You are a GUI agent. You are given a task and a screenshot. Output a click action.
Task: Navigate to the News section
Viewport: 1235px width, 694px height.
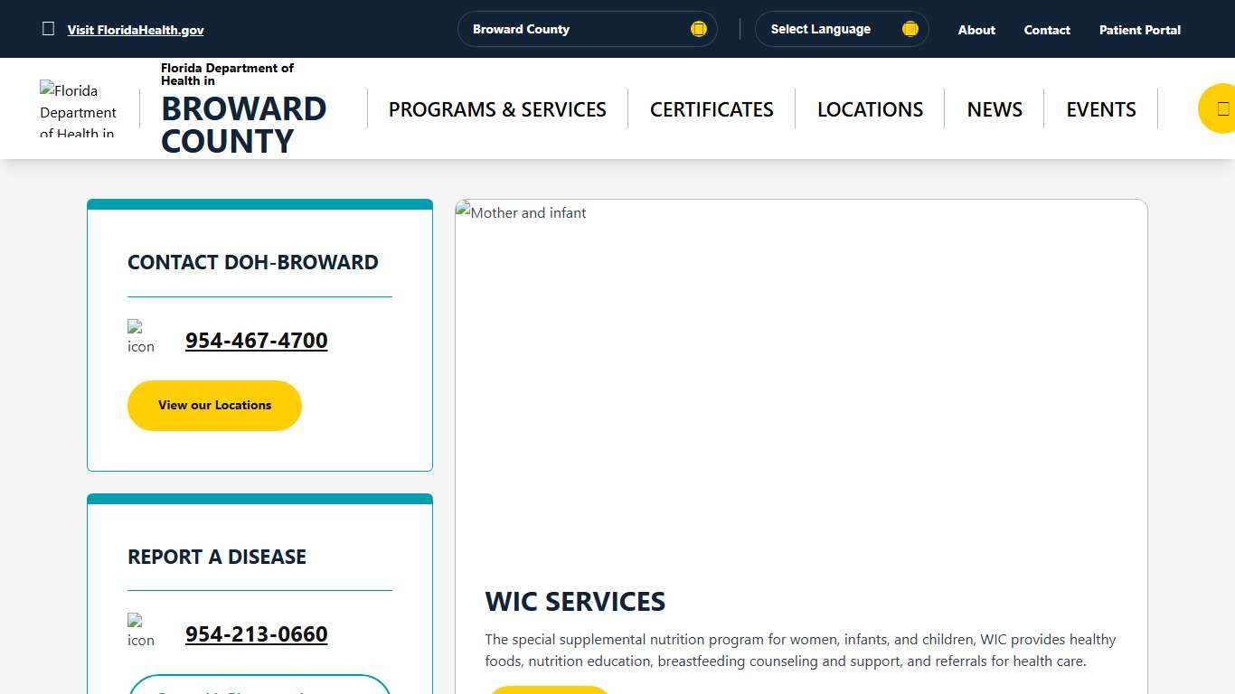995,108
